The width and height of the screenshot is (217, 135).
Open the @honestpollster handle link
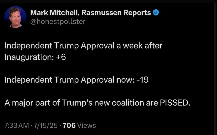58,21
